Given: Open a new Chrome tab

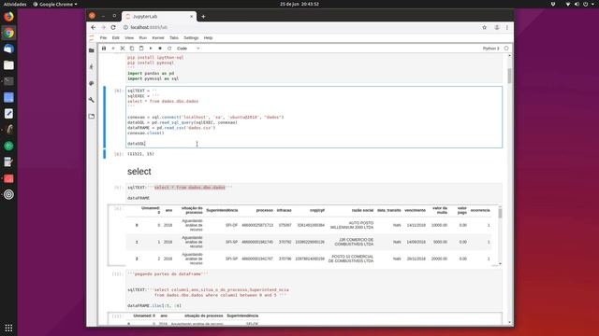Looking at the screenshot, I should pyautogui.click(x=203, y=17).
